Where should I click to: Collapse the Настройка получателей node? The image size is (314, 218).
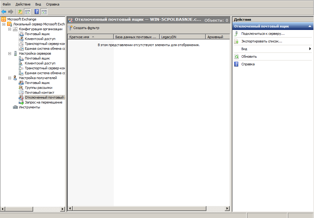(10, 78)
